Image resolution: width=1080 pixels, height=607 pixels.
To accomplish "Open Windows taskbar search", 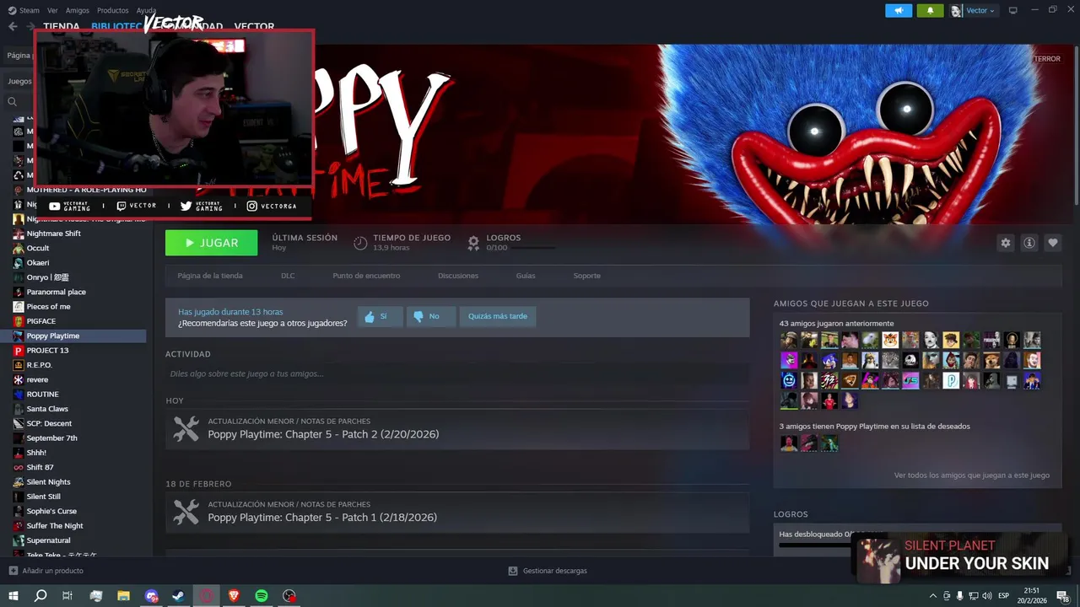I will click(x=40, y=596).
